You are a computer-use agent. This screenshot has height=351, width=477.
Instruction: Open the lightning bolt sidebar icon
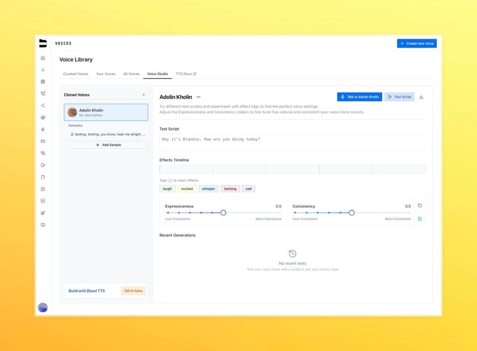click(43, 129)
